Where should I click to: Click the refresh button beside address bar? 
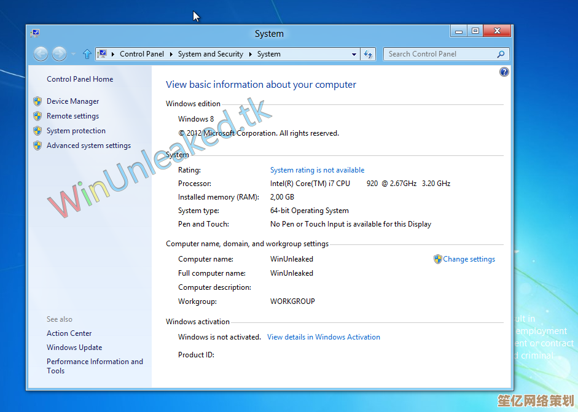click(368, 54)
